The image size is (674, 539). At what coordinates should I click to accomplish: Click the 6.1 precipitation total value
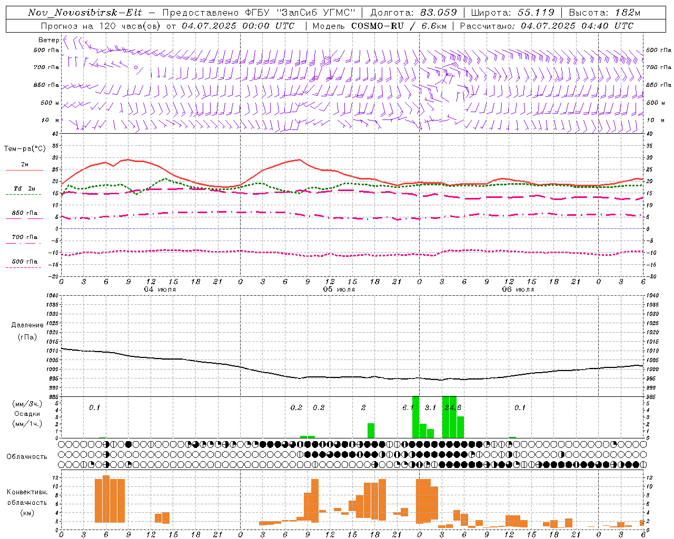(x=408, y=407)
